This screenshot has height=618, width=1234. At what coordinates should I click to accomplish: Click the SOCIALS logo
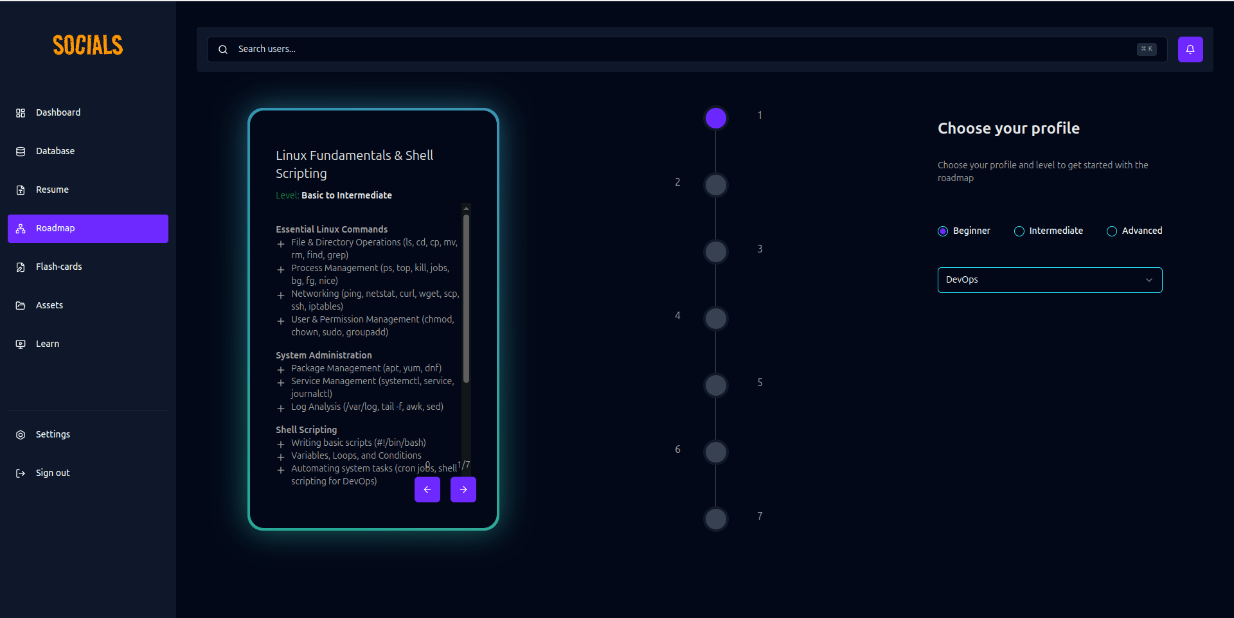[x=88, y=45]
